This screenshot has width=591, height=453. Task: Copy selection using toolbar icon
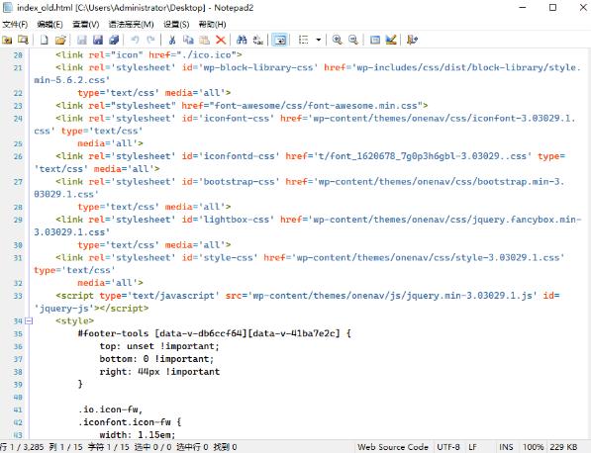pyautogui.click(x=188, y=40)
